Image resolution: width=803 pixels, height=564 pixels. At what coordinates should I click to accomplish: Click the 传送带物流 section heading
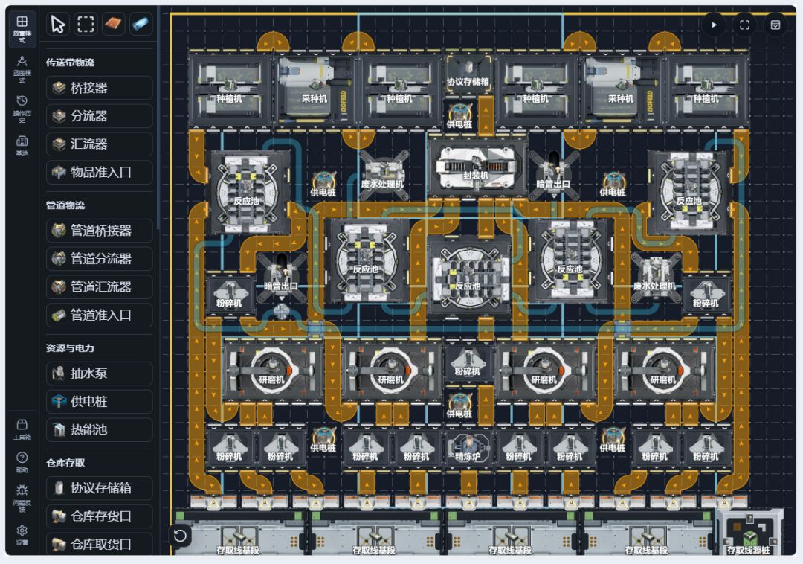pyautogui.click(x=70, y=63)
